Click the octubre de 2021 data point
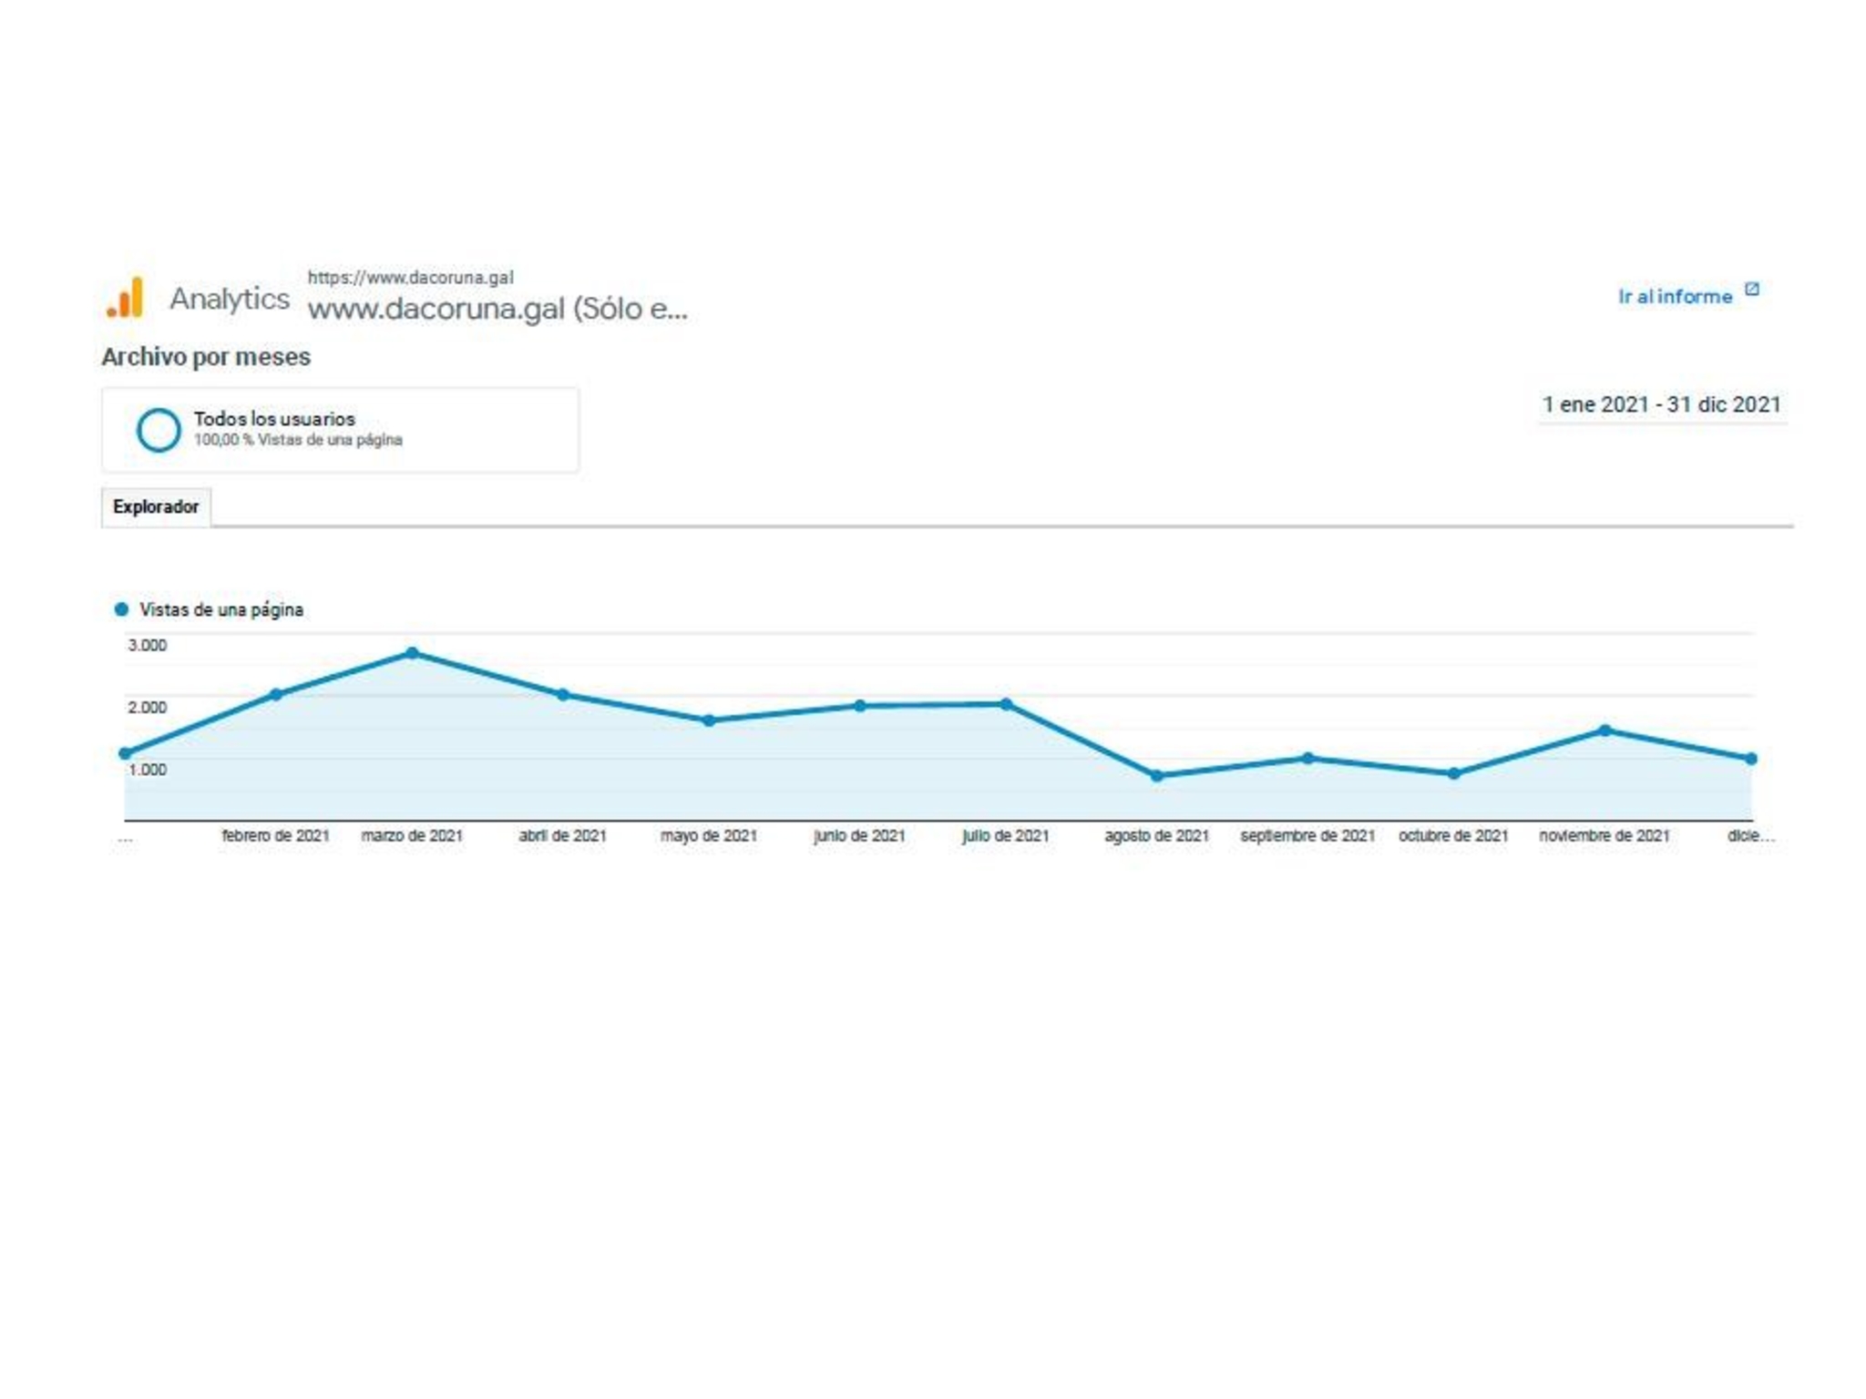Screen dimensions: 1866x1399 click(1454, 774)
